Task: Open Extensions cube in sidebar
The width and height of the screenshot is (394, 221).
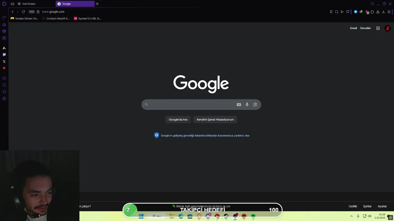Action: click(x=4, y=92)
